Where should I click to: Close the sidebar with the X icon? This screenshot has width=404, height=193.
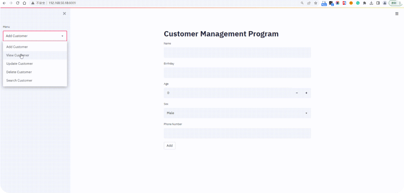pos(65,13)
